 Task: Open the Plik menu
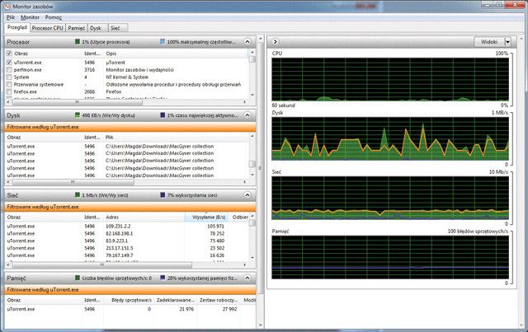[x=11, y=17]
